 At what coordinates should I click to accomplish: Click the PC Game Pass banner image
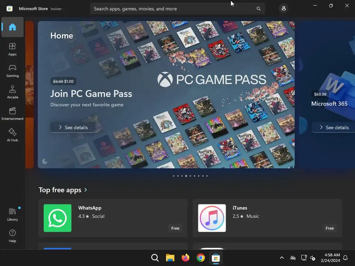[166, 95]
